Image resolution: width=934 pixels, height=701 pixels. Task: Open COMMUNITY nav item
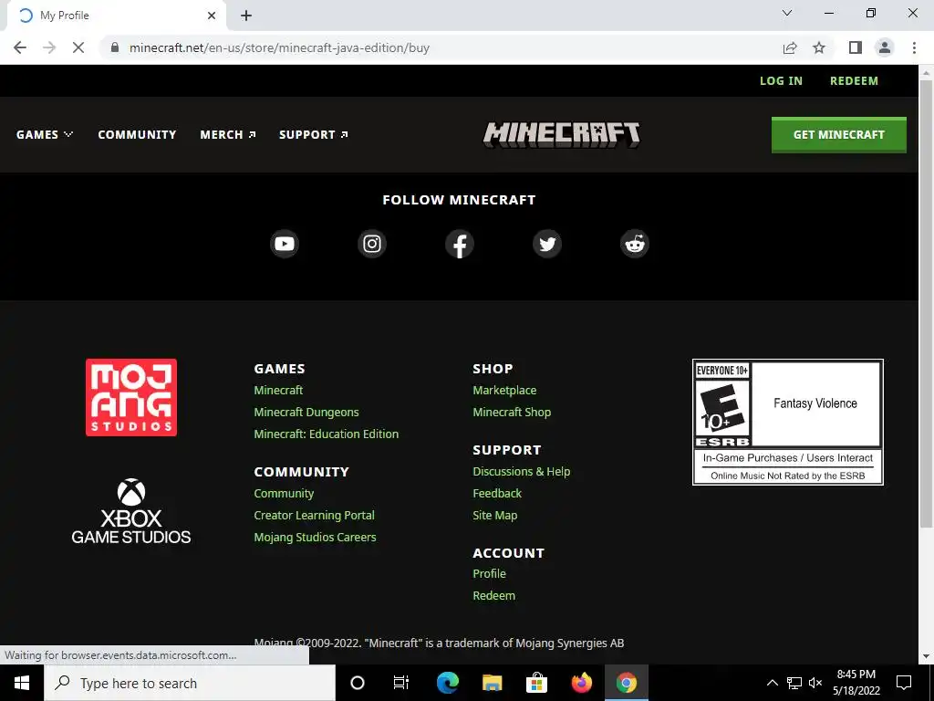[x=137, y=135]
